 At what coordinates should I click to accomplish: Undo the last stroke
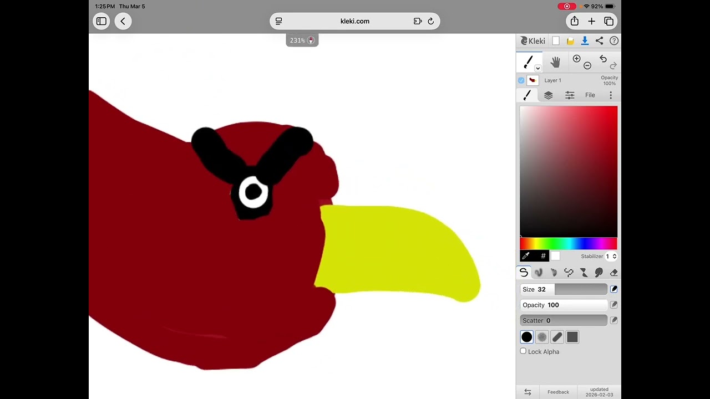click(x=603, y=59)
